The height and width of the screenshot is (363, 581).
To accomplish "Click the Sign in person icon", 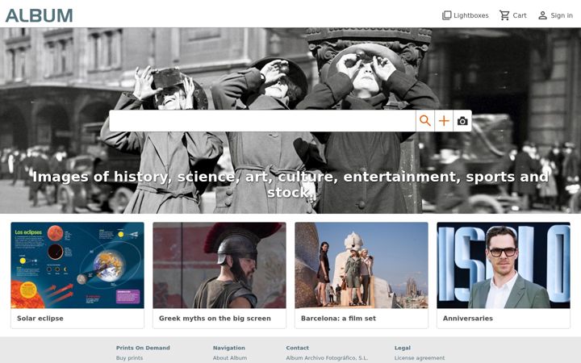I will 542,15.
